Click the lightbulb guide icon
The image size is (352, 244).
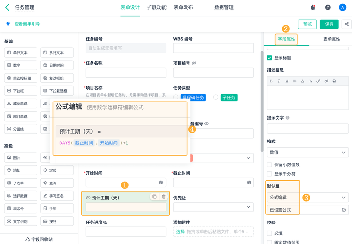[x=8, y=24]
